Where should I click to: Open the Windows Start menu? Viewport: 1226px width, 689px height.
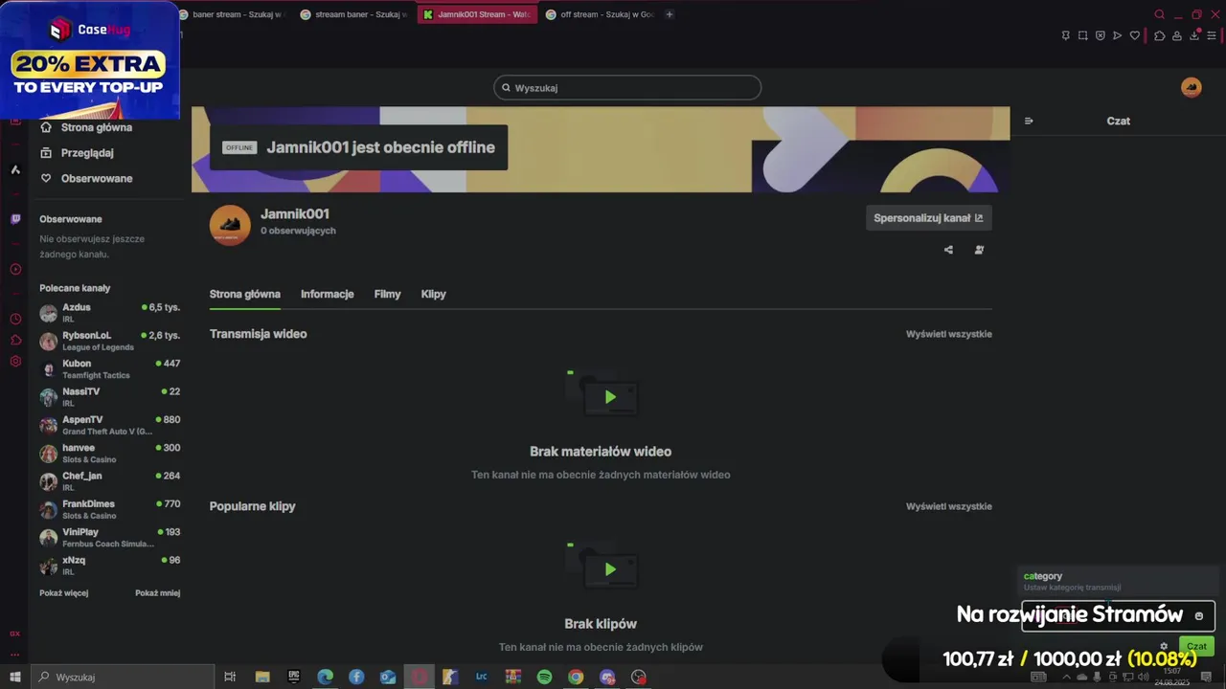(x=14, y=677)
